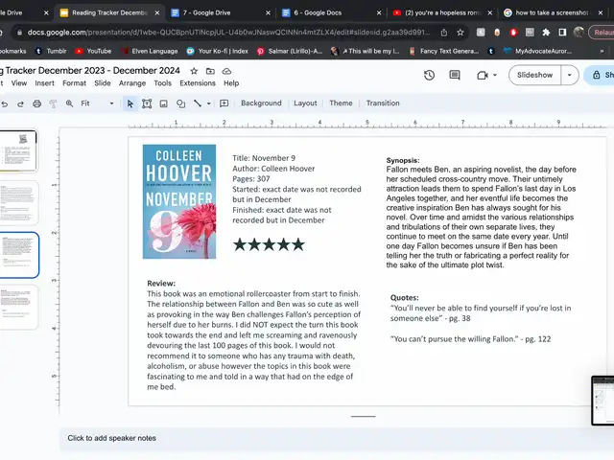Expand the video call dropdown arrow
This screenshot has height=460, width=614.
[494, 75]
